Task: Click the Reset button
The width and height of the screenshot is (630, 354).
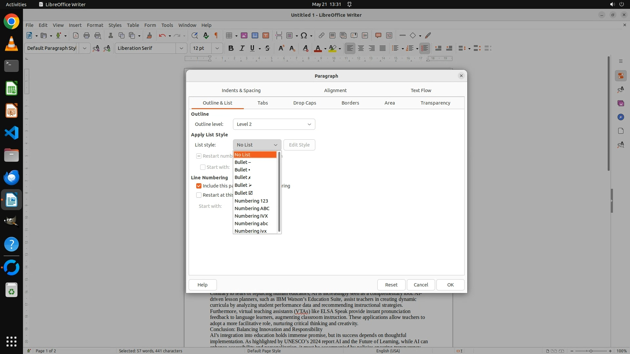Action: pyautogui.click(x=391, y=285)
